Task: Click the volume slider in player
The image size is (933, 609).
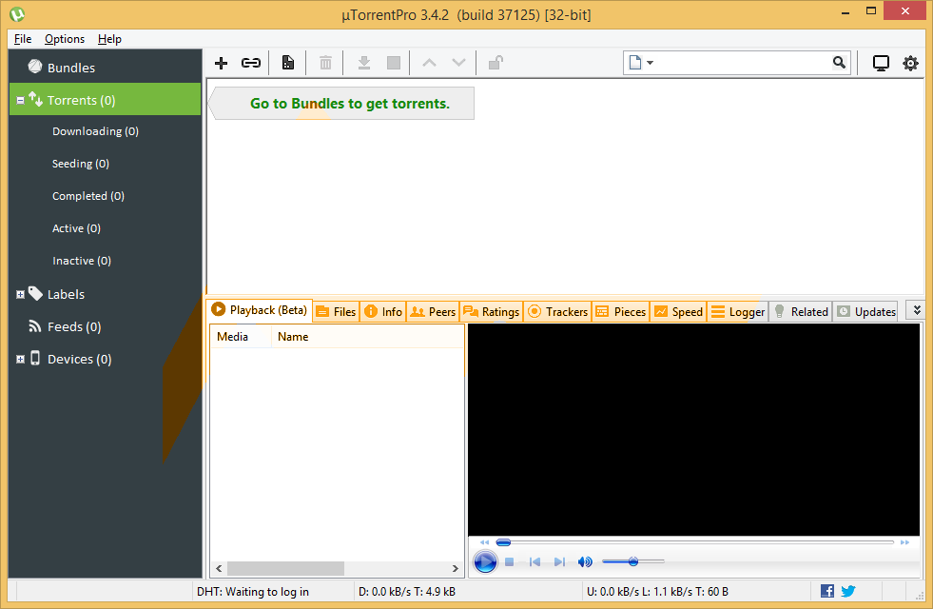Action: [633, 561]
